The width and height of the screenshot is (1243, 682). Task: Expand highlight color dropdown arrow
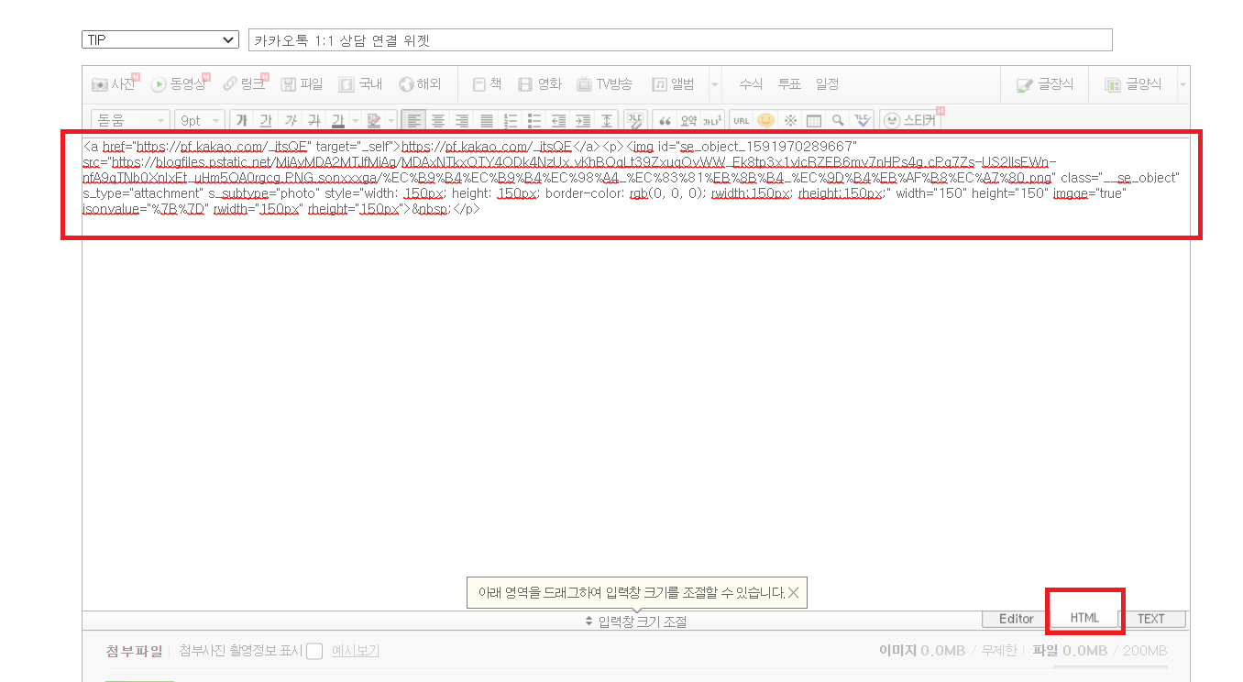[x=391, y=120]
